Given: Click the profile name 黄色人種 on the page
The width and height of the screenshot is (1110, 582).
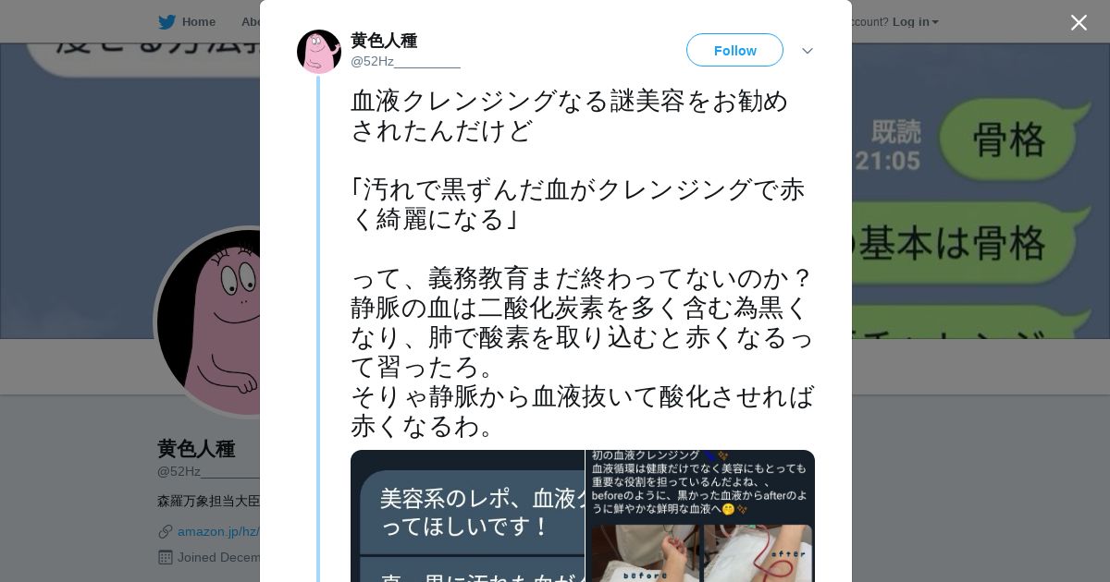Looking at the screenshot, I should pyautogui.click(x=196, y=449).
